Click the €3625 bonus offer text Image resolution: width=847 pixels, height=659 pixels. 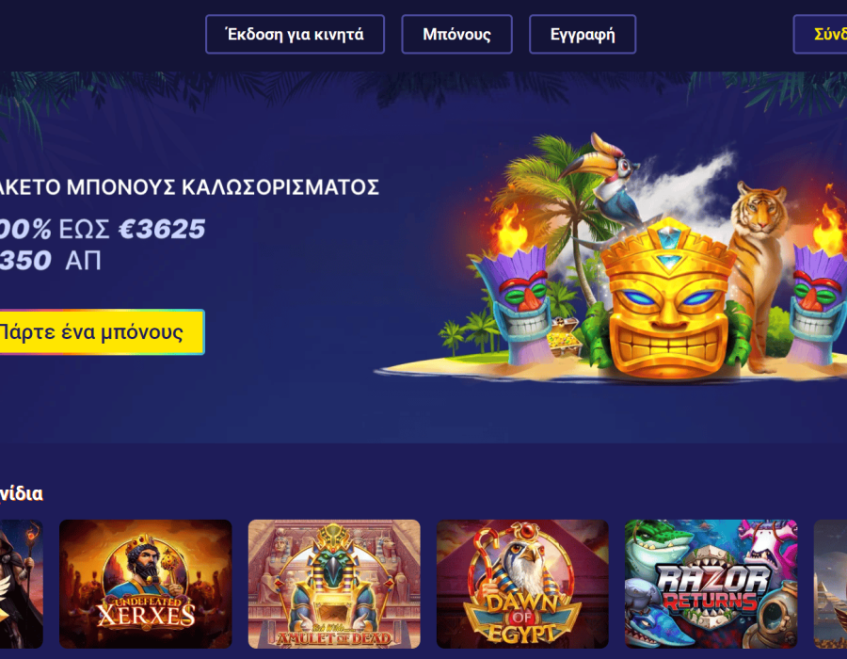point(162,229)
